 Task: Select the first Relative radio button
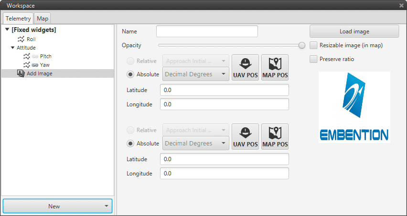tap(130, 61)
